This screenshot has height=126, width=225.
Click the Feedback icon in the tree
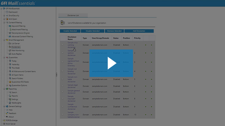point(7,113)
